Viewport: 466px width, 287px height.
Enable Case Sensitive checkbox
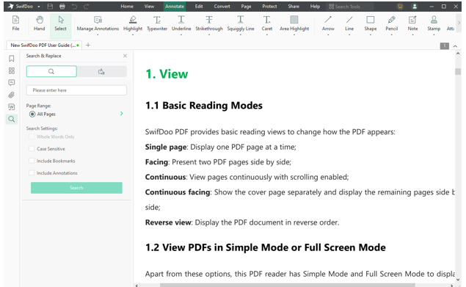click(x=32, y=148)
